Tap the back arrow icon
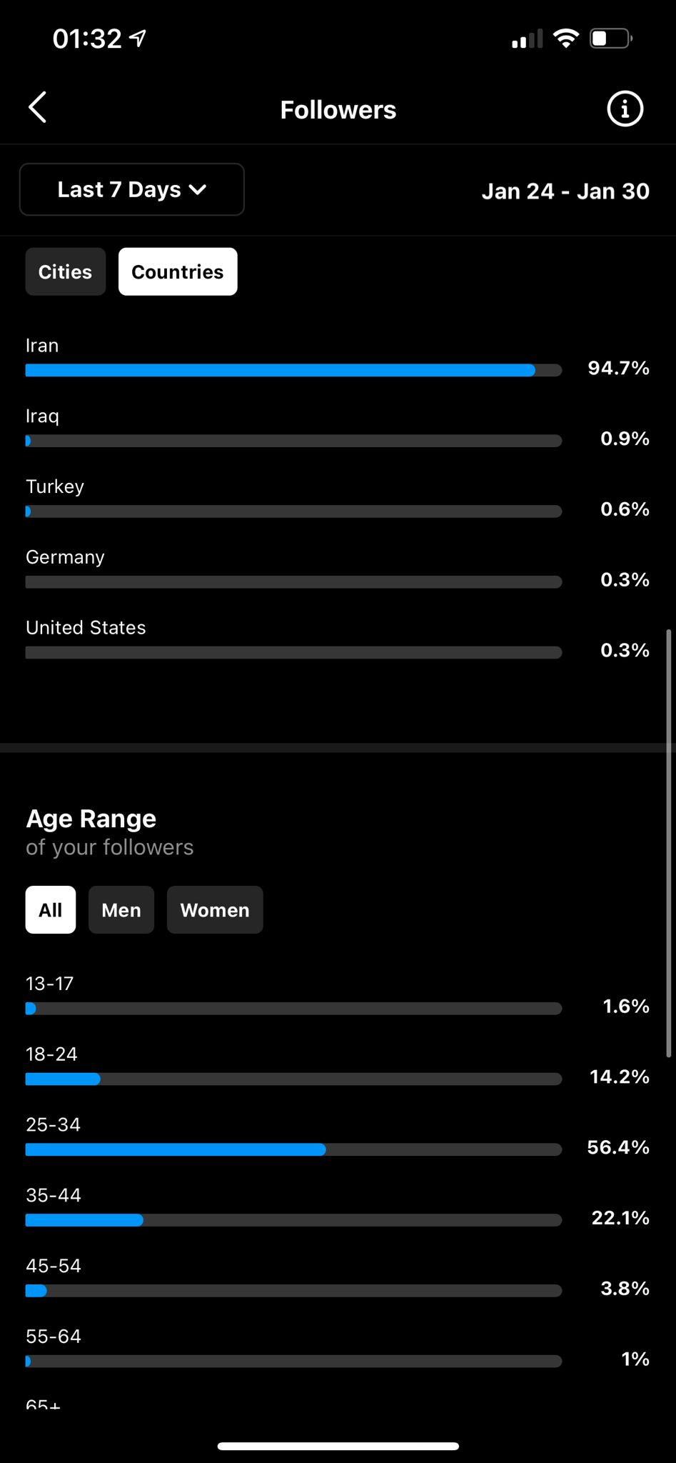 pos(38,108)
